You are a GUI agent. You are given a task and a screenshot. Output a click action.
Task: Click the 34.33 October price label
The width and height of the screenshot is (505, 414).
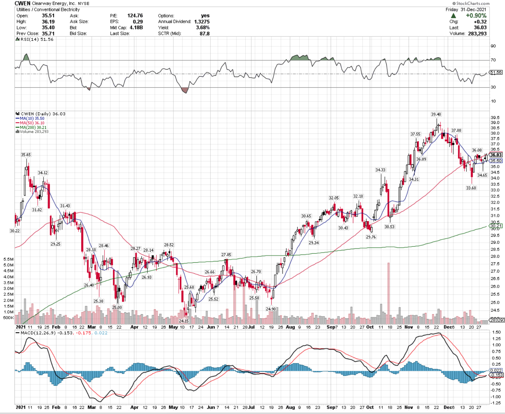click(380, 170)
